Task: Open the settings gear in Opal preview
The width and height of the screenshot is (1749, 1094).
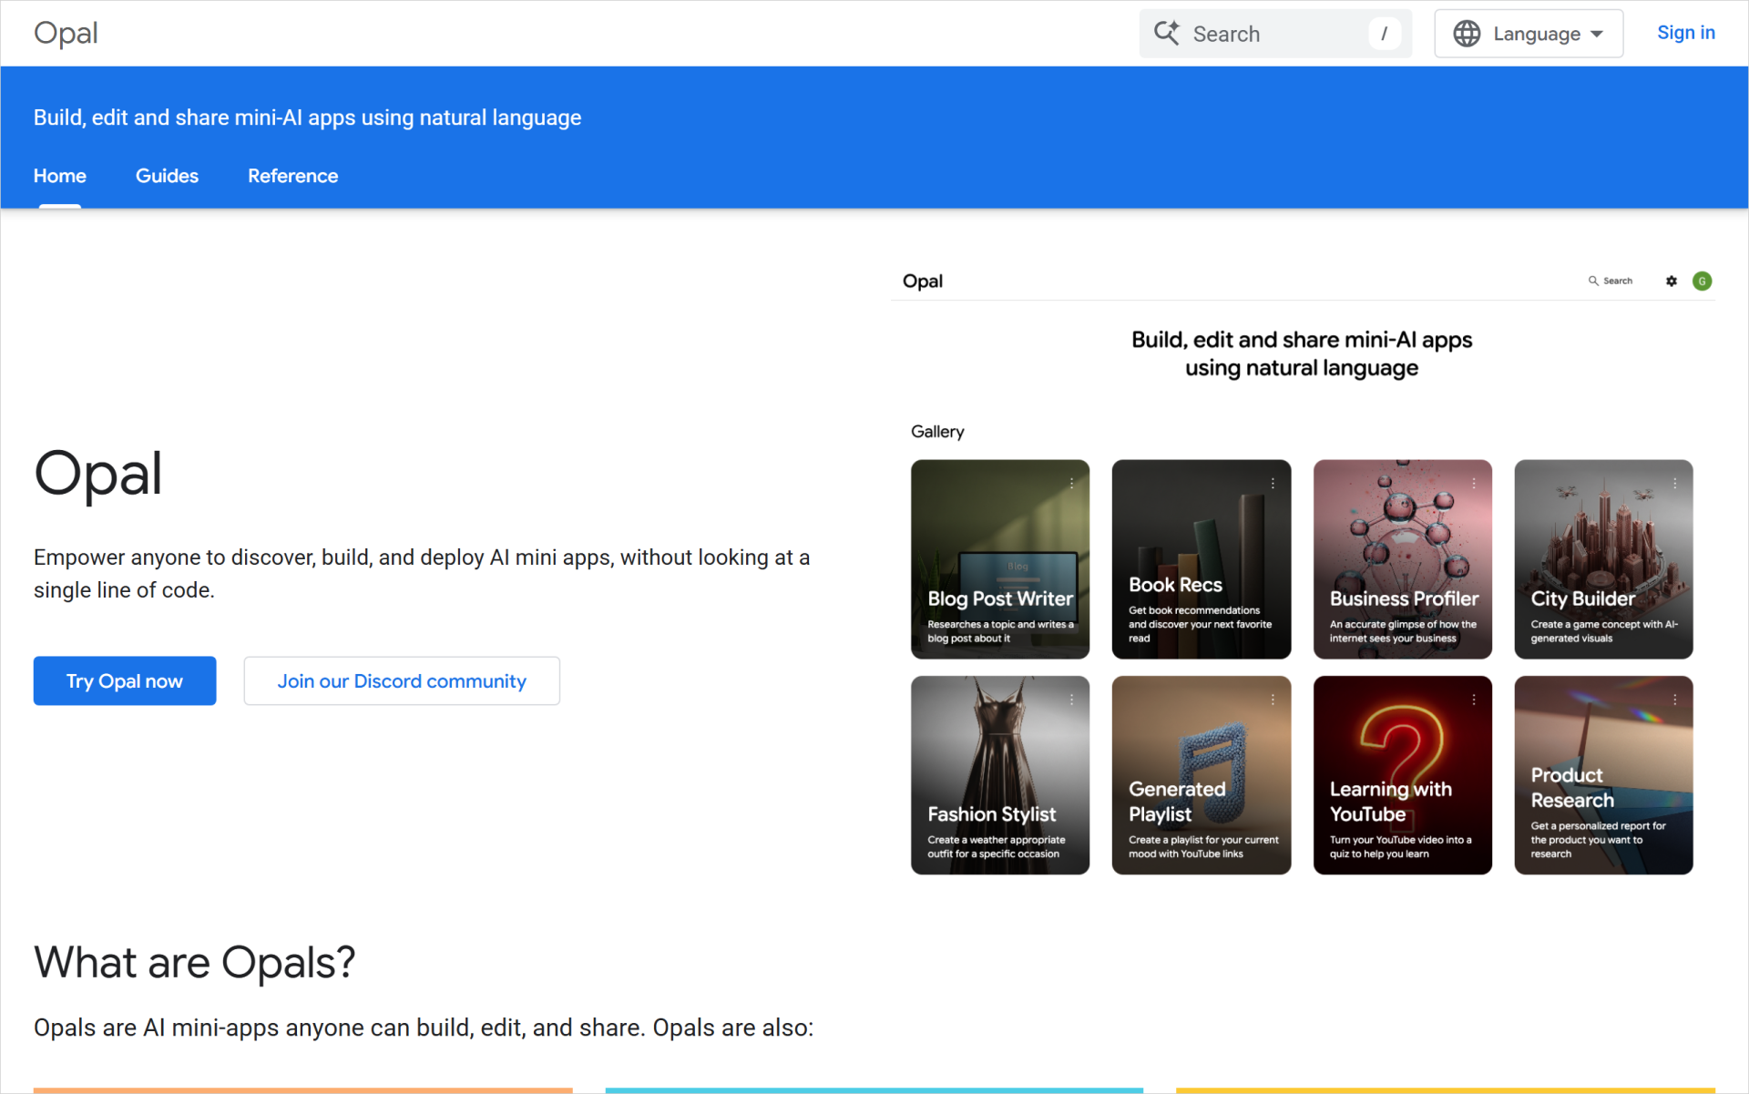Action: pos(1672,281)
